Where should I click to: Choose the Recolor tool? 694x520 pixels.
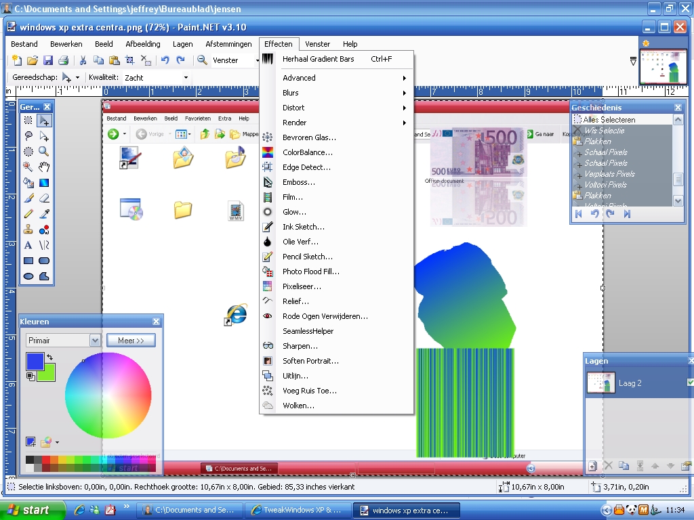[44, 230]
